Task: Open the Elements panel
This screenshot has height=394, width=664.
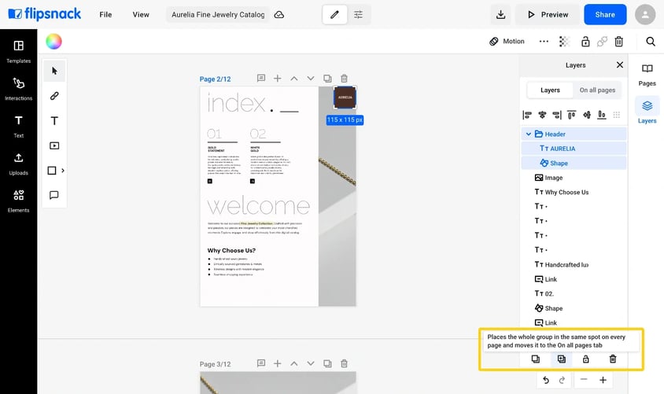Action: [x=18, y=201]
